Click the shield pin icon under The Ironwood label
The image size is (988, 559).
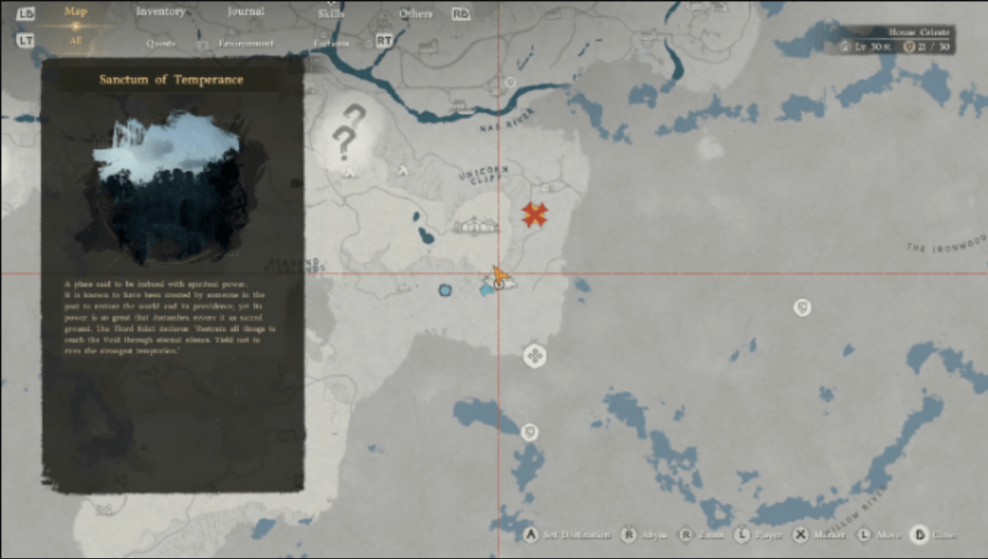(x=803, y=307)
